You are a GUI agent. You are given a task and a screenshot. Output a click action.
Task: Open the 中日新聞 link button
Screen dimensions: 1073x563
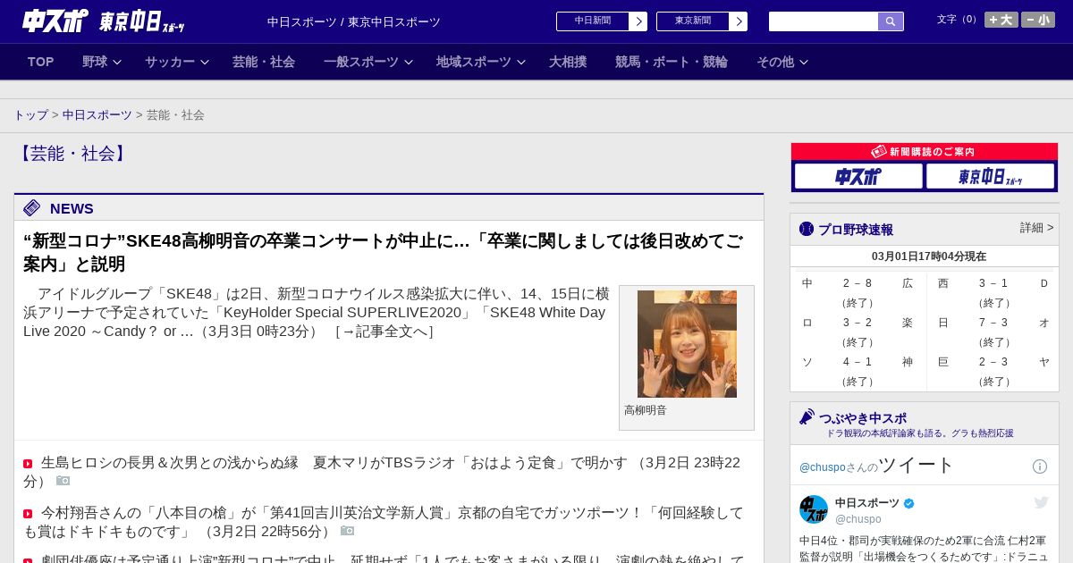tap(593, 21)
